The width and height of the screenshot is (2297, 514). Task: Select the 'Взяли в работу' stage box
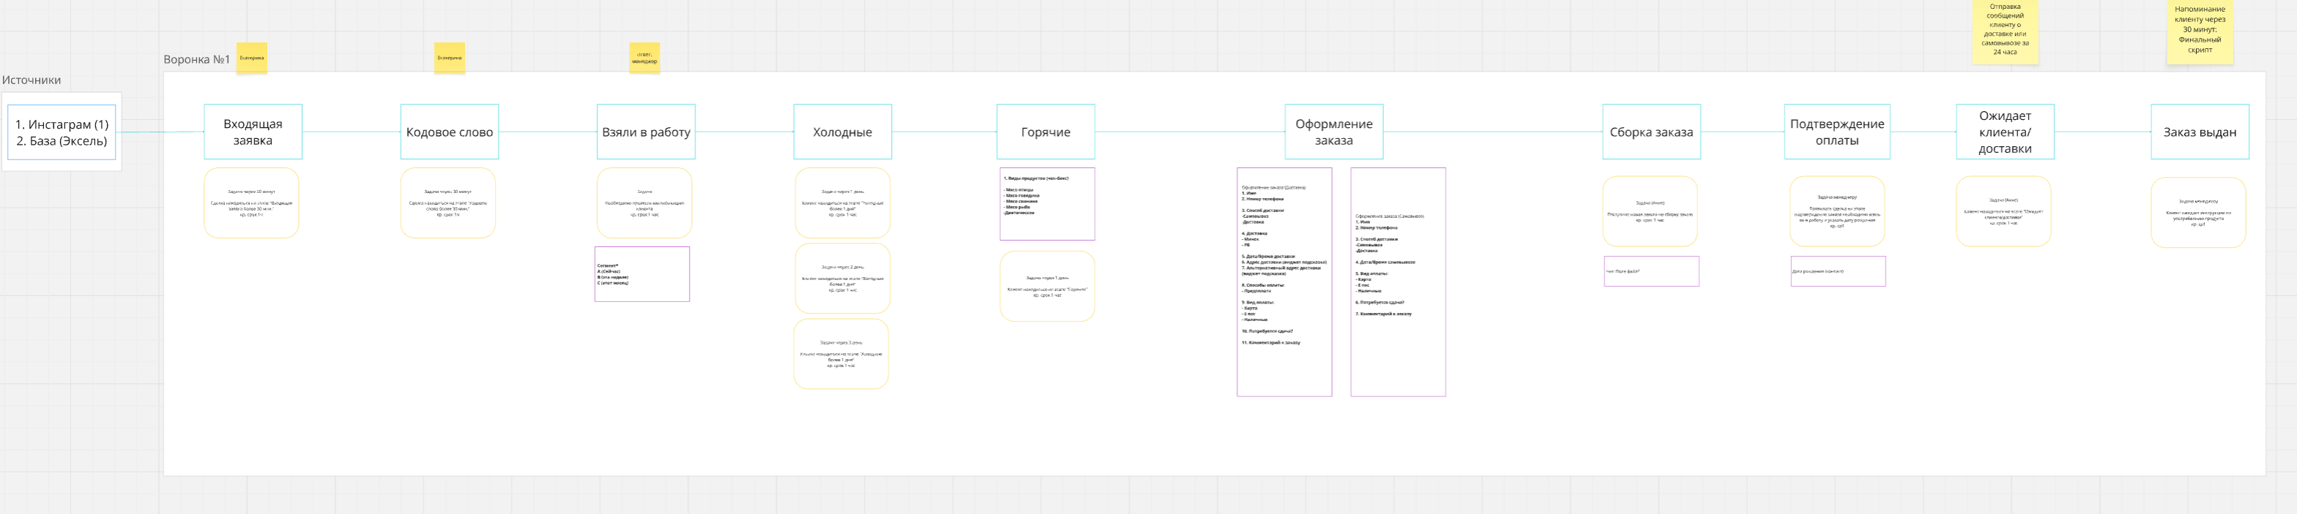point(647,132)
